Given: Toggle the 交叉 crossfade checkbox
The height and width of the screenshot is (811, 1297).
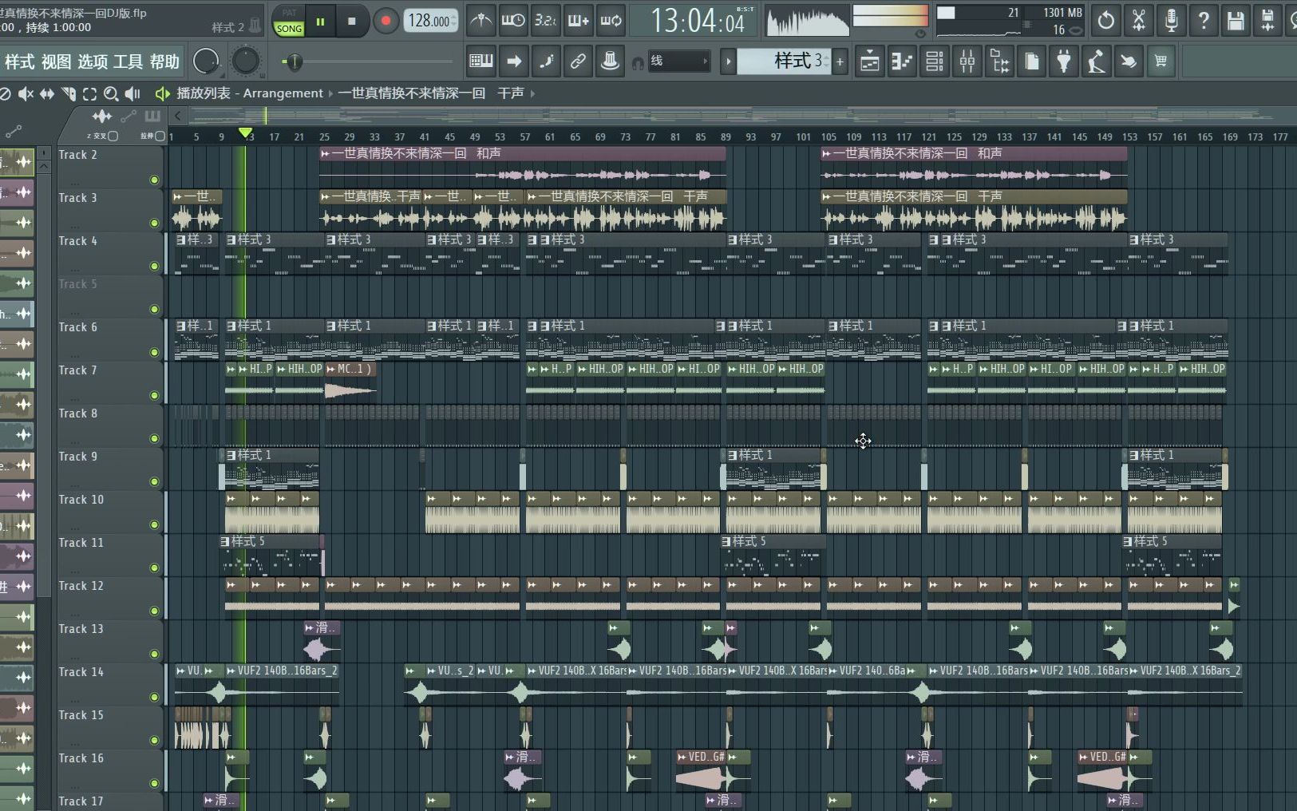Looking at the screenshot, I should [113, 136].
